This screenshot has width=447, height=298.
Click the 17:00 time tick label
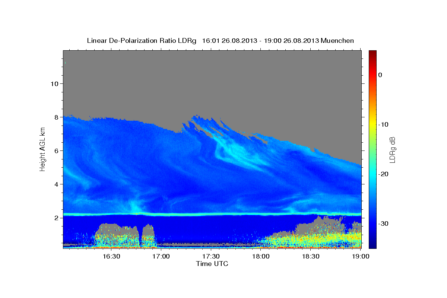161,256
